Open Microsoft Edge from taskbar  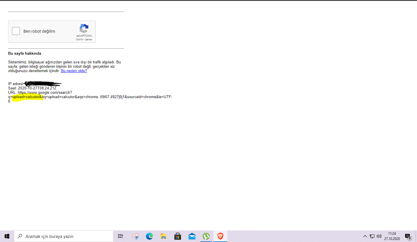point(149,236)
